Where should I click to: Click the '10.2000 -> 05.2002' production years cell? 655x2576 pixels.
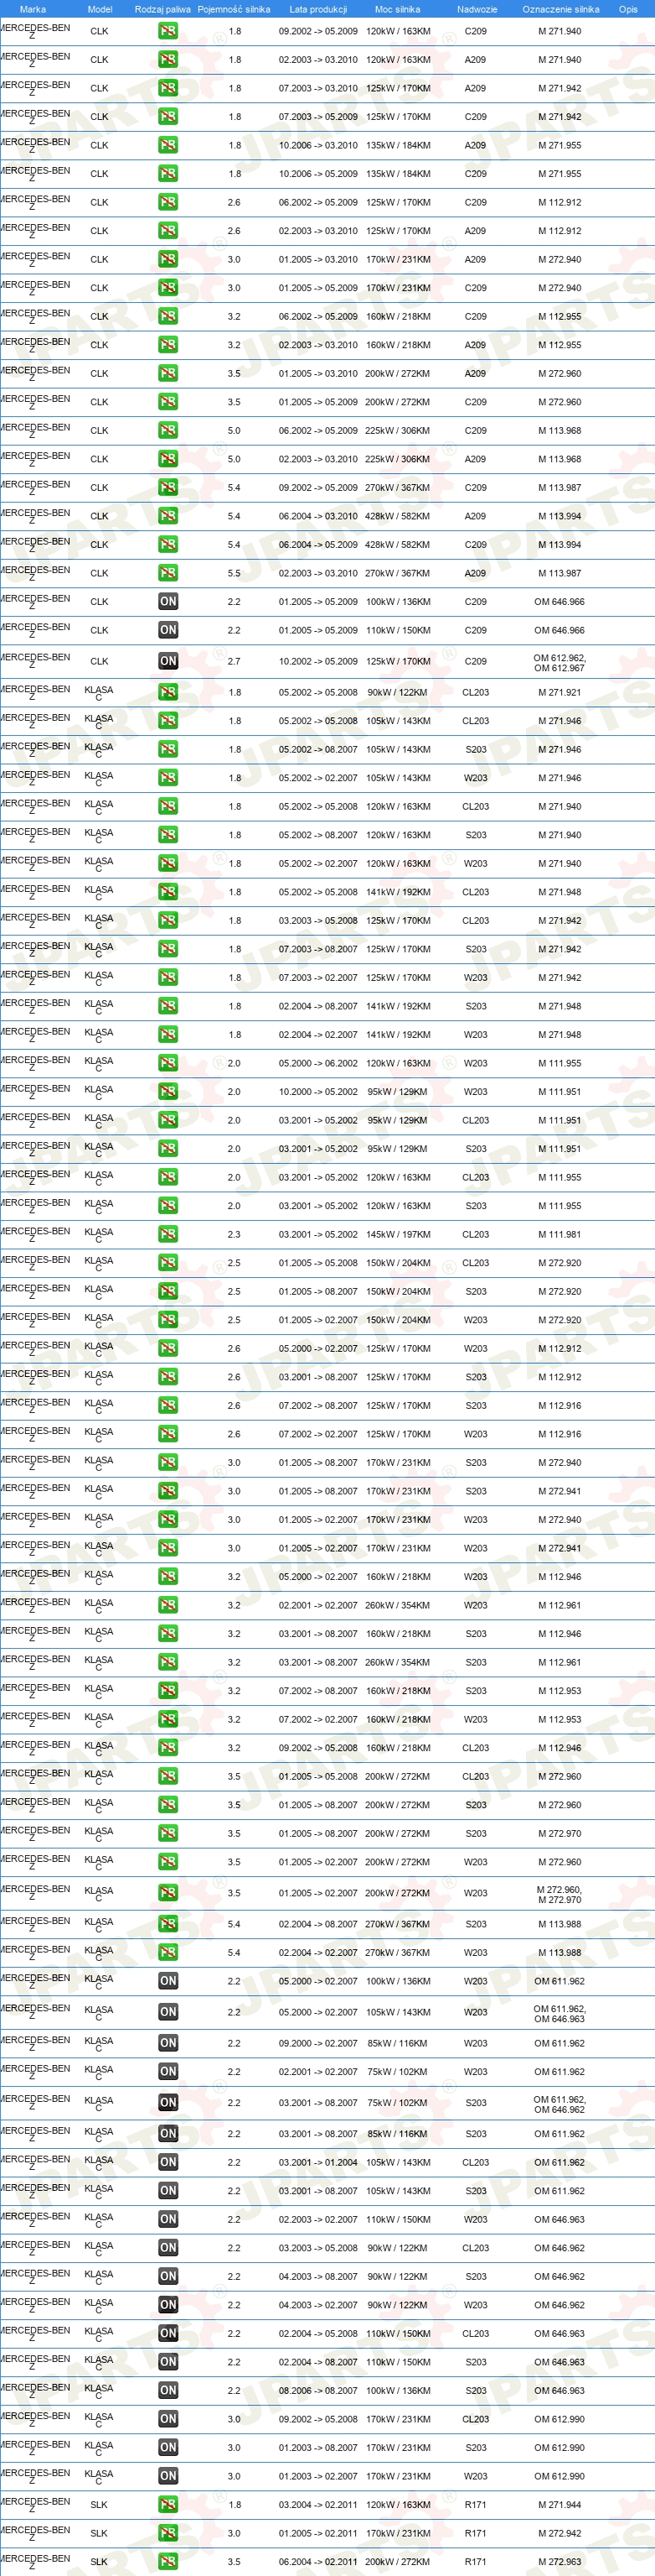click(x=318, y=1092)
